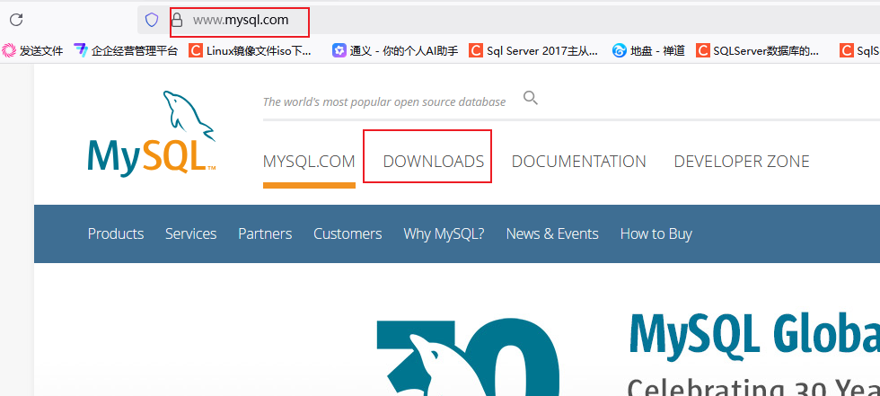Open the DOCUMENTATION tab
880x396 pixels.
point(578,162)
